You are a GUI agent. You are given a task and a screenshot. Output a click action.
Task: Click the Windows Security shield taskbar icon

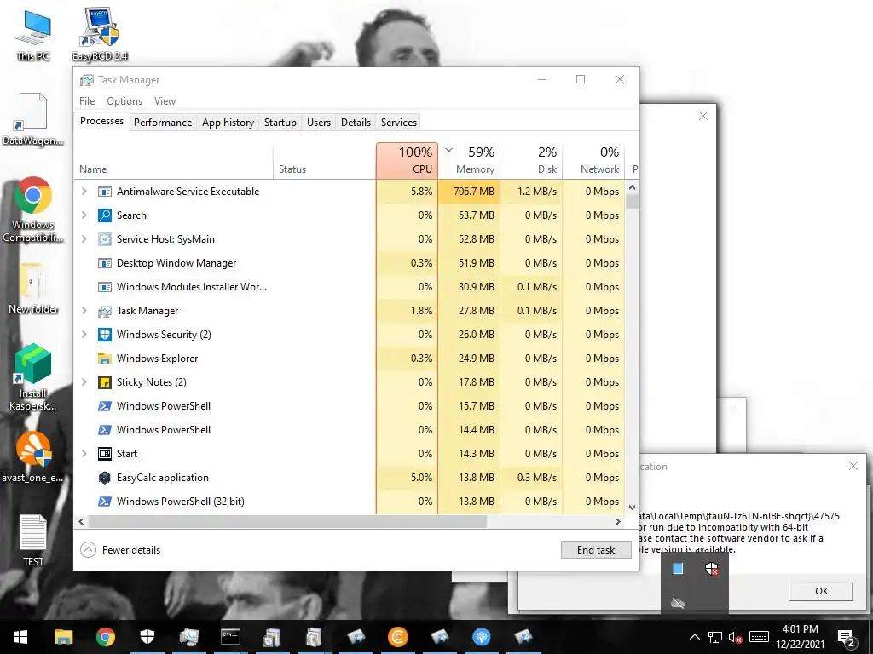[x=147, y=637]
